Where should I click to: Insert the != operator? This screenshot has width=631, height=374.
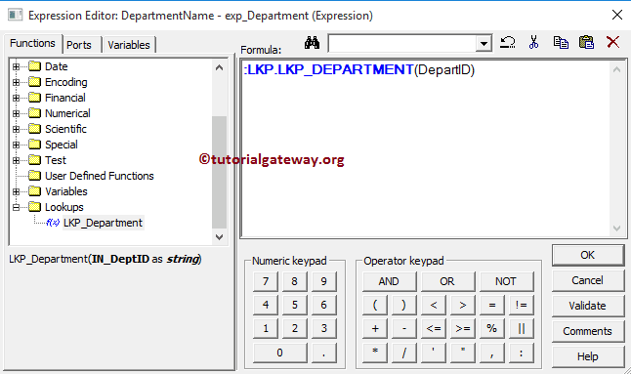522,306
